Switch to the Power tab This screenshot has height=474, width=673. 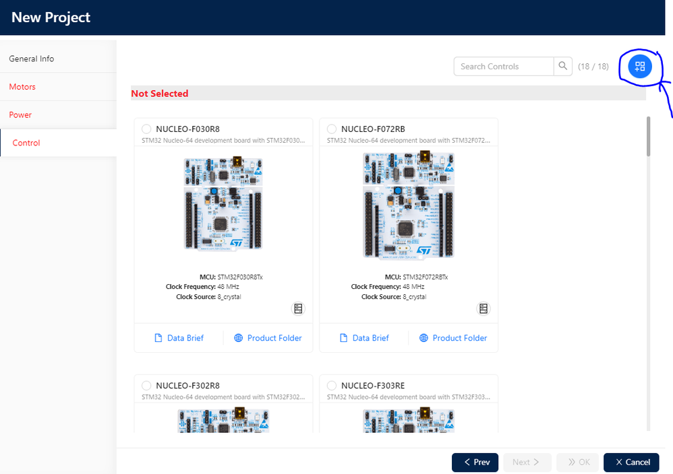tap(59, 115)
